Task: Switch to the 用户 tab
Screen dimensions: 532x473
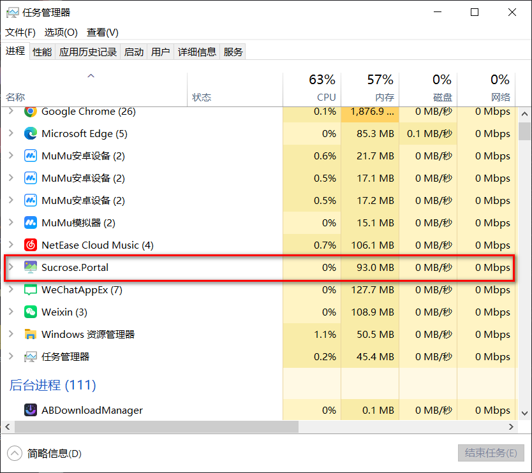Action: [x=161, y=52]
